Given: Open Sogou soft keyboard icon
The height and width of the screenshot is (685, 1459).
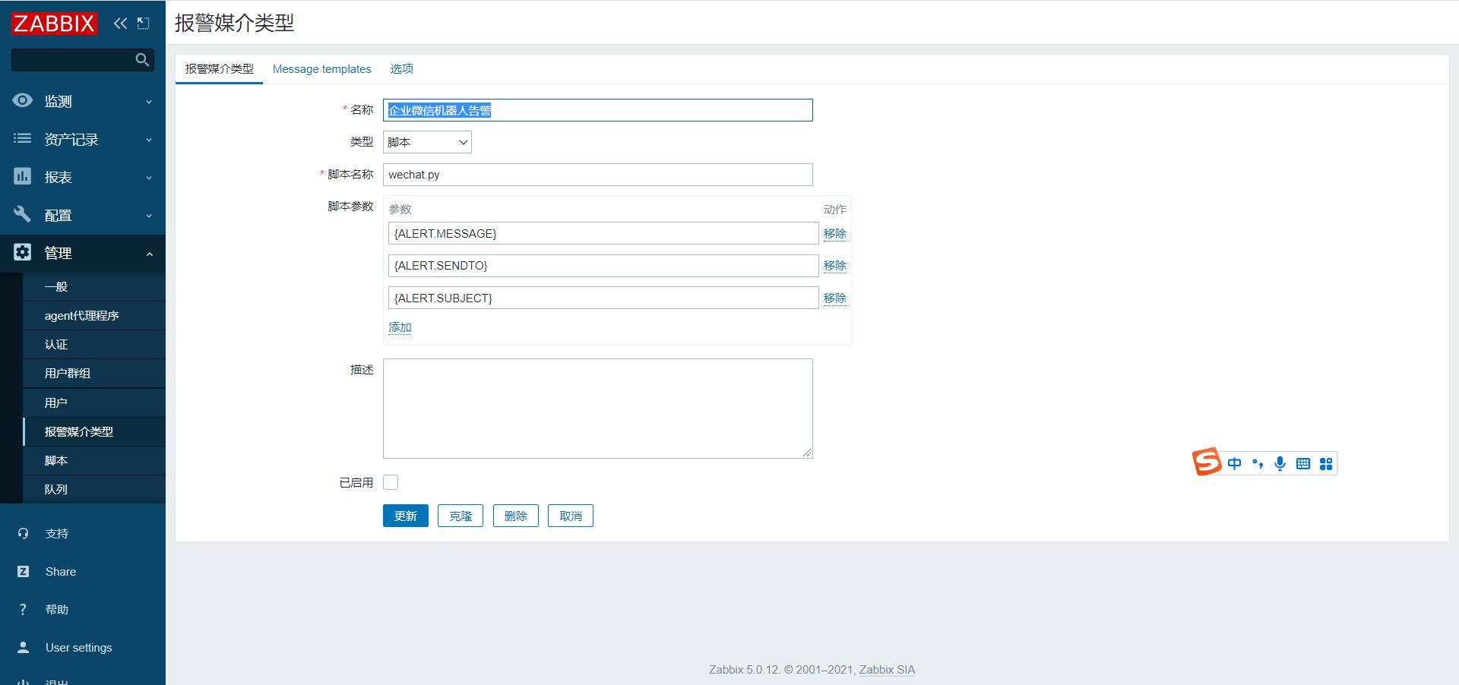Looking at the screenshot, I should [1303, 463].
